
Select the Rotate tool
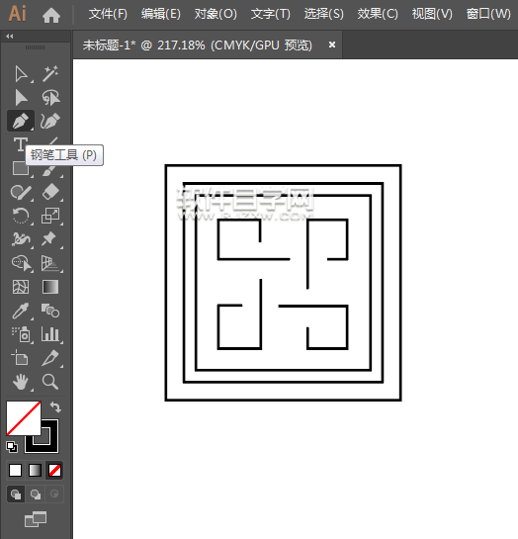21,216
